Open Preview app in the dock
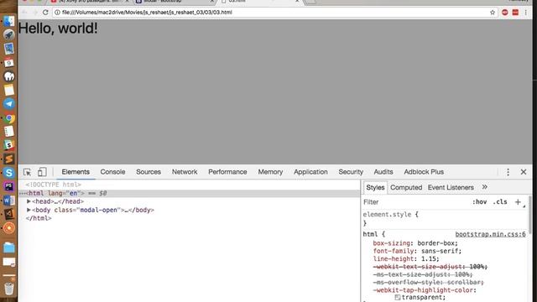Image resolution: width=537 pixels, height=302 pixels. point(9,49)
